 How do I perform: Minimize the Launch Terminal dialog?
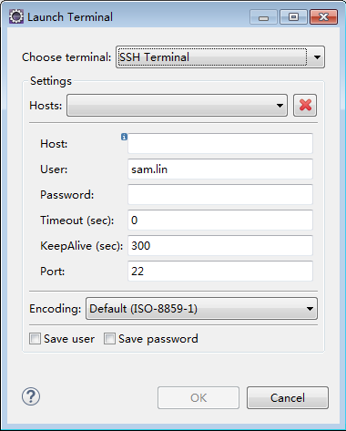point(263,17)
